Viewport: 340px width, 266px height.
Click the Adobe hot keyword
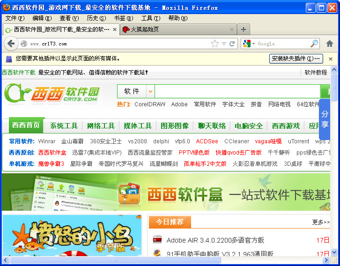(179, 104)
